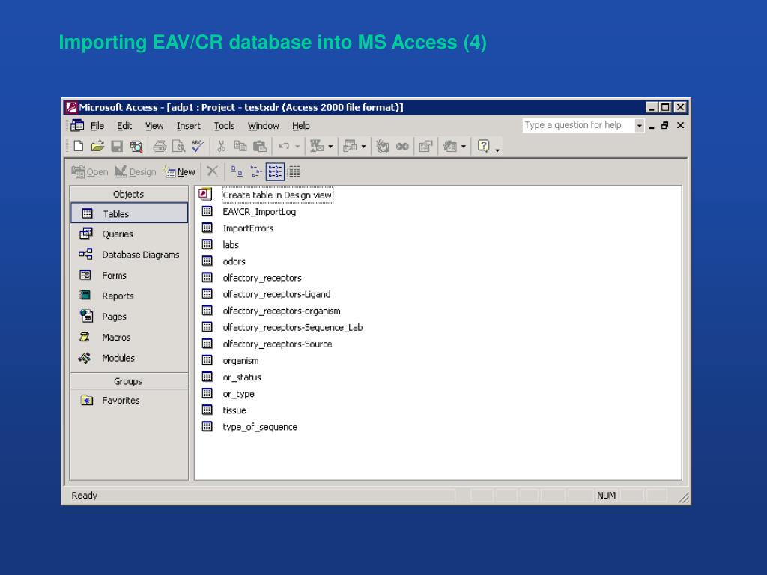
Task: Toggle the List view button
Action: point(275,171)
